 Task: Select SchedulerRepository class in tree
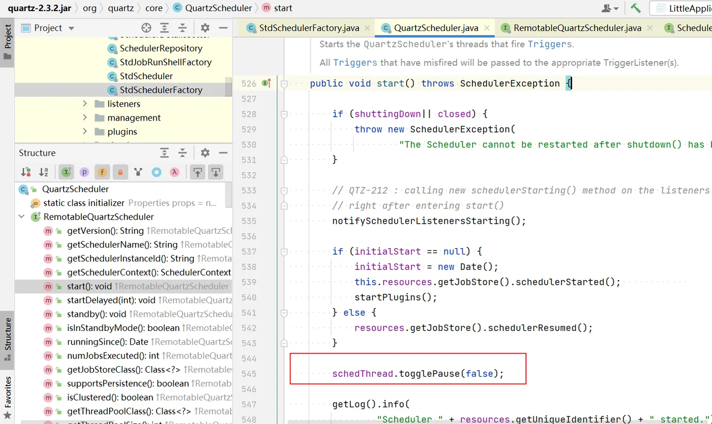161,48
